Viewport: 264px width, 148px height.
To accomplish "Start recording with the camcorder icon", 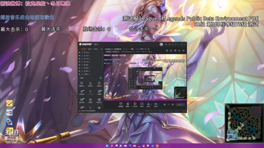I will 164,105.
